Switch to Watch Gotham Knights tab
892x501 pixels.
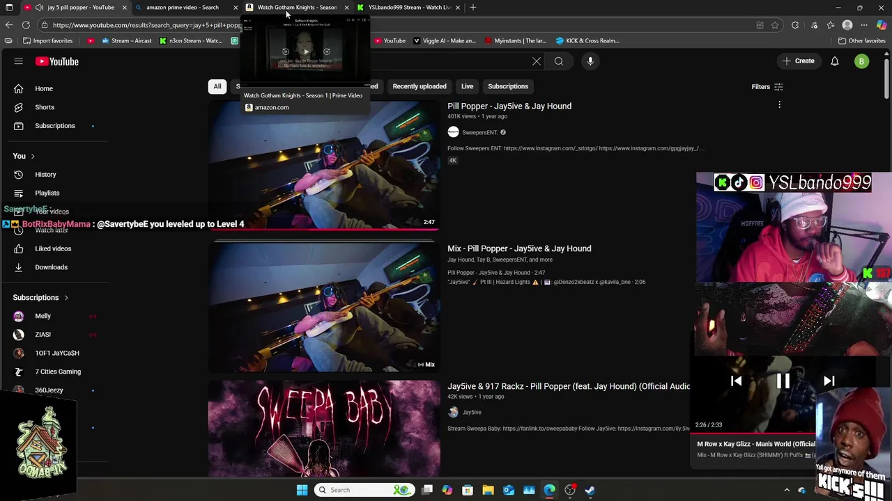[296, 7]
